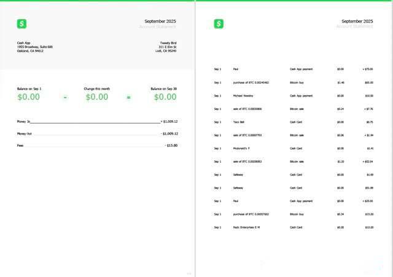Select the Balance on Sep 30 amount
This screenshot has height=277, width=393.
click(165, 96)
